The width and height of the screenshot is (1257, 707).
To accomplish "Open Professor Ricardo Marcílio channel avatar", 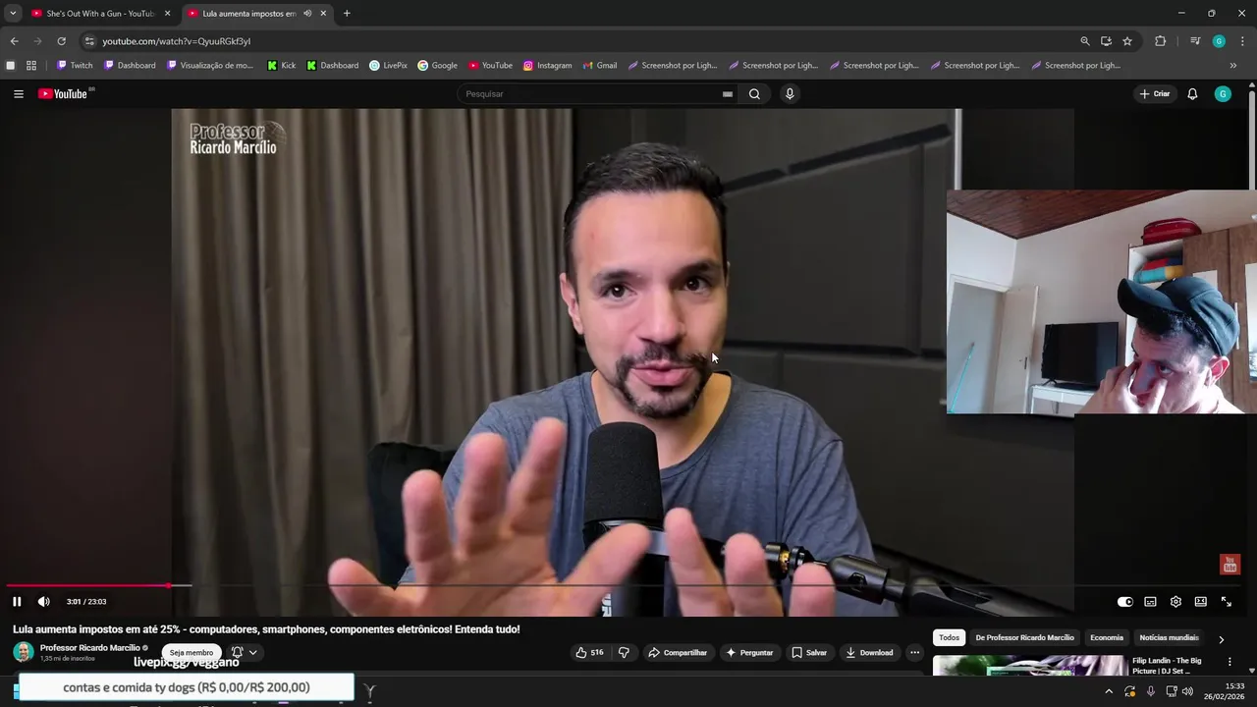I will 24,652.
